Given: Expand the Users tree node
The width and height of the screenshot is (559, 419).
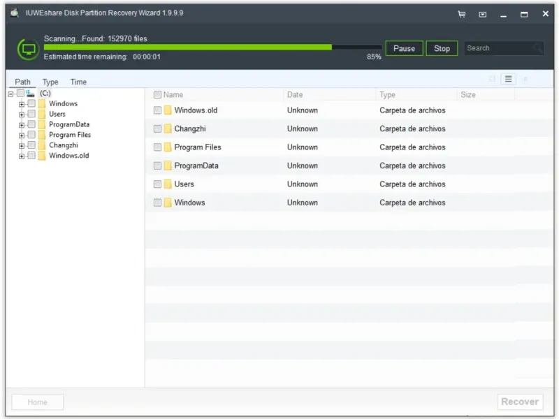Looking at the screenshot, I should point(22,115).
